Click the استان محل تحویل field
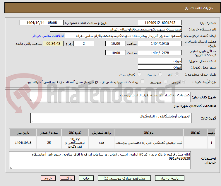Screen dimensions: 221x186 160,61
